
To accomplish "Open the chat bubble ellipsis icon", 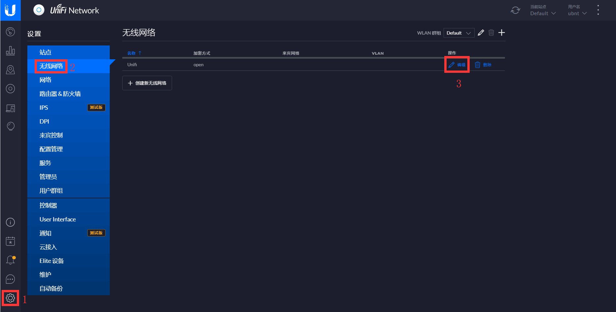I will point(10,279).
